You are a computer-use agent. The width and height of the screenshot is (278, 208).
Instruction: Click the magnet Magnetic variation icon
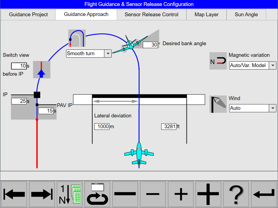[218, 61]
